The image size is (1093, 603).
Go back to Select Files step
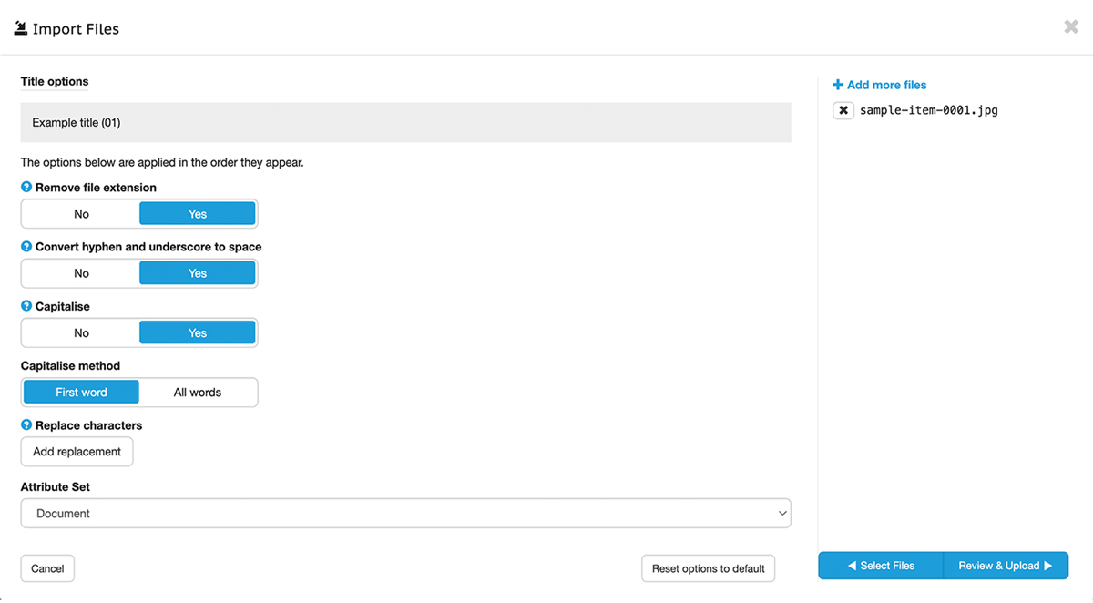click(x=880, y=566)
